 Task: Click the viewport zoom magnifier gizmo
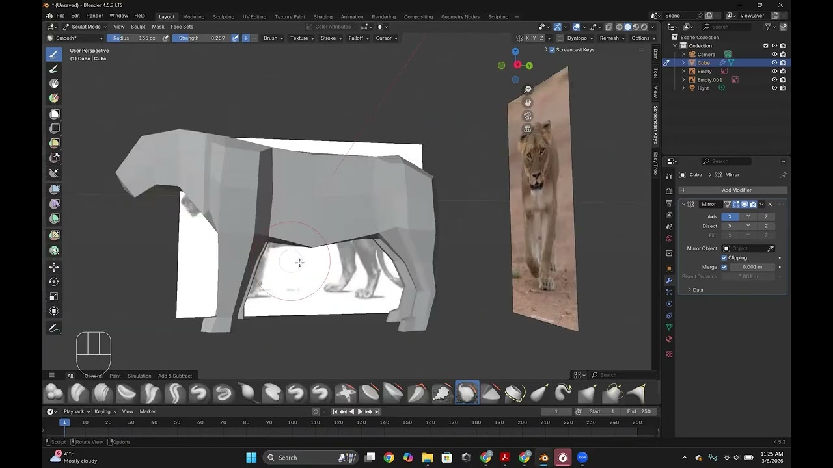point(528,89)
